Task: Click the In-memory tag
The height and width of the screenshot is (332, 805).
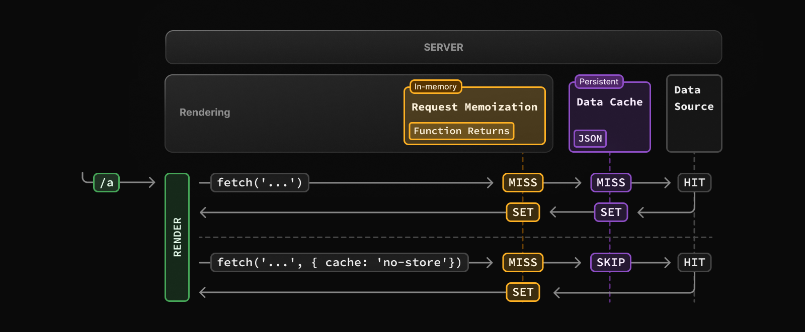Action: (435, 86)
